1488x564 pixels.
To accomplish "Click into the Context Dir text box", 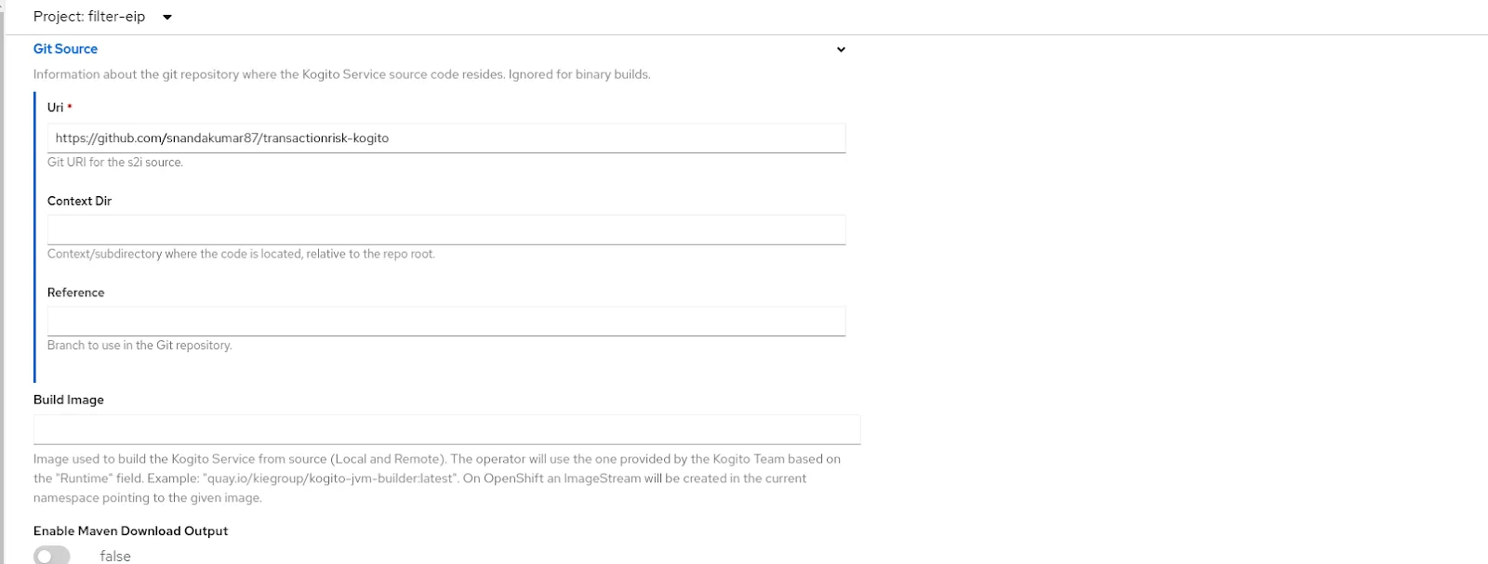I will [446, 230].
